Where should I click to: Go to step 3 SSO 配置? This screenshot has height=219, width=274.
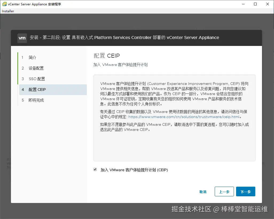pyautogui.click(x=37, y=79)
